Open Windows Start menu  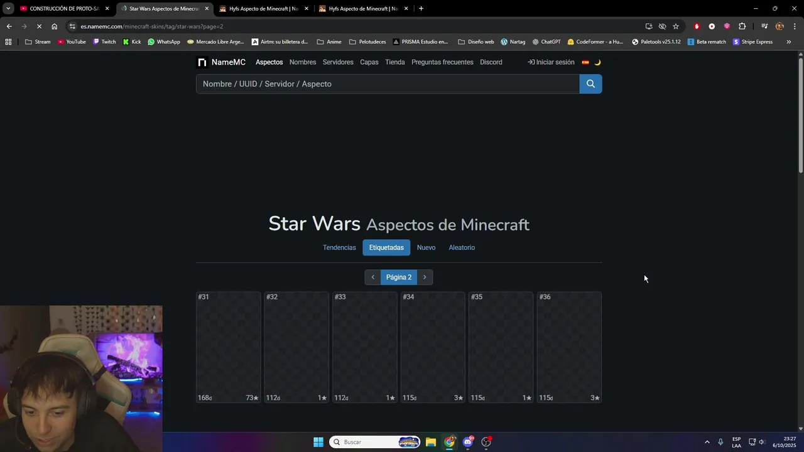[318, 442]
